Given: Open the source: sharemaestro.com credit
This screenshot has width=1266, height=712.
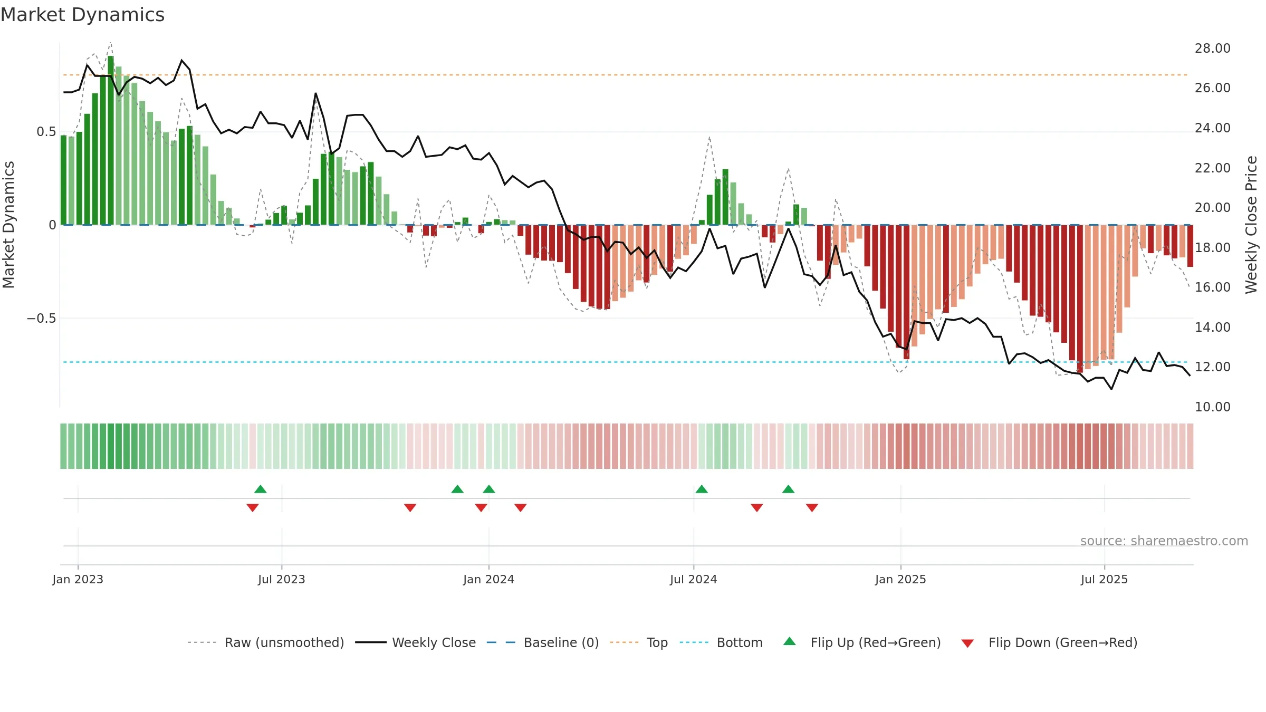Looking at the screenshot, I should point(1164,541).
